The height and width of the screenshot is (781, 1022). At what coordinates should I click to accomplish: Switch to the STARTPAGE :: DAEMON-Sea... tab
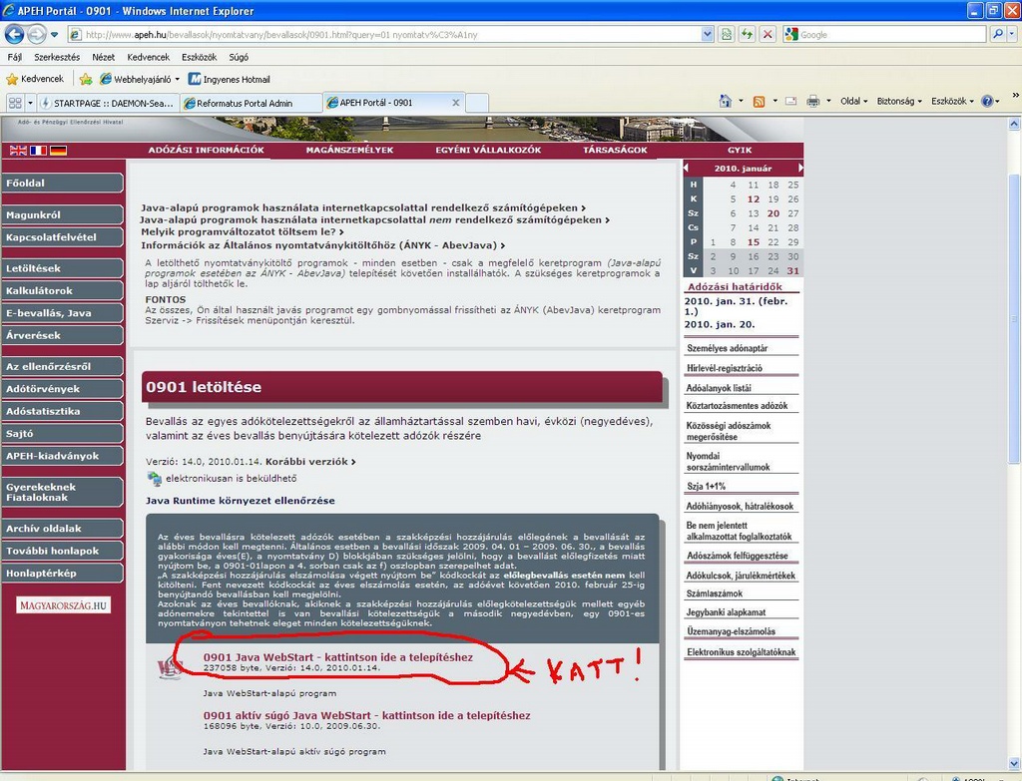(108, 103)
